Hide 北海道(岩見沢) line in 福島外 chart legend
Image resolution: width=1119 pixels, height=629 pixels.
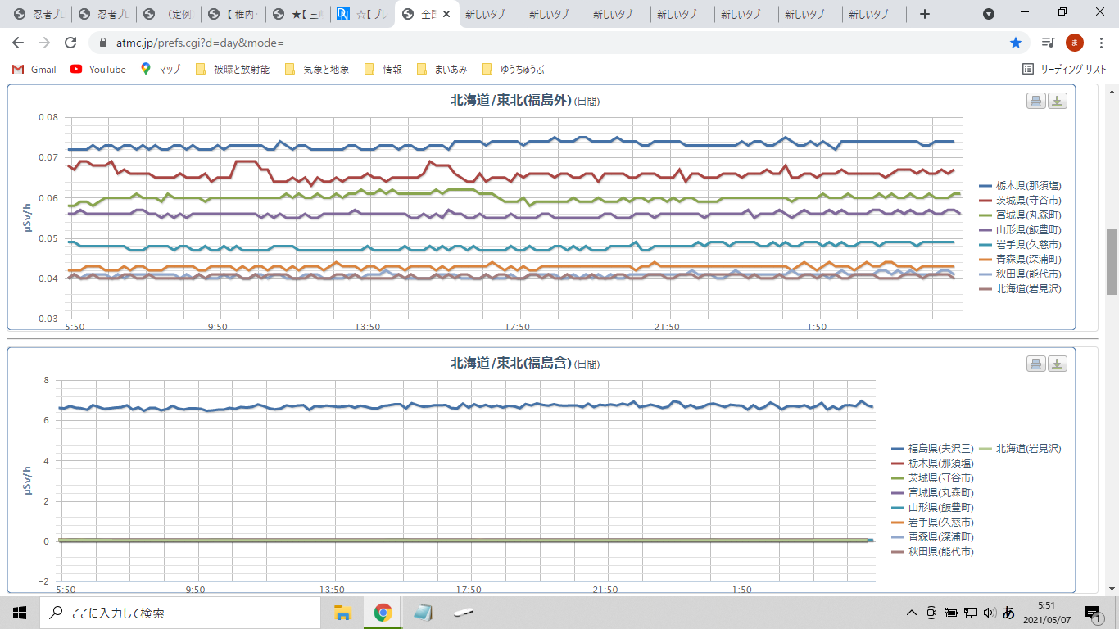click(1019, 289)
